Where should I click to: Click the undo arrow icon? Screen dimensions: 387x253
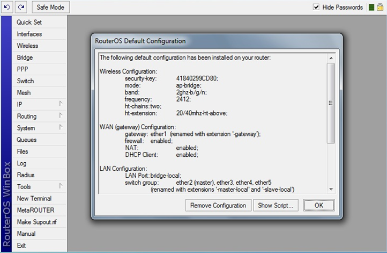pos(7,7)
